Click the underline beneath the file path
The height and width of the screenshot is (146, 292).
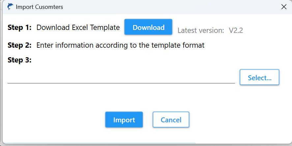[121, 83]
